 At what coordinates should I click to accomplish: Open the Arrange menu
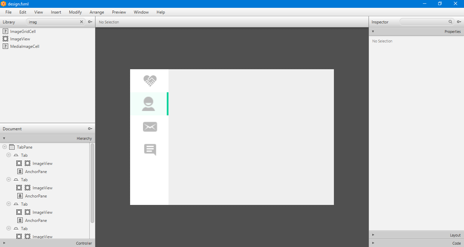pos(97,12)
